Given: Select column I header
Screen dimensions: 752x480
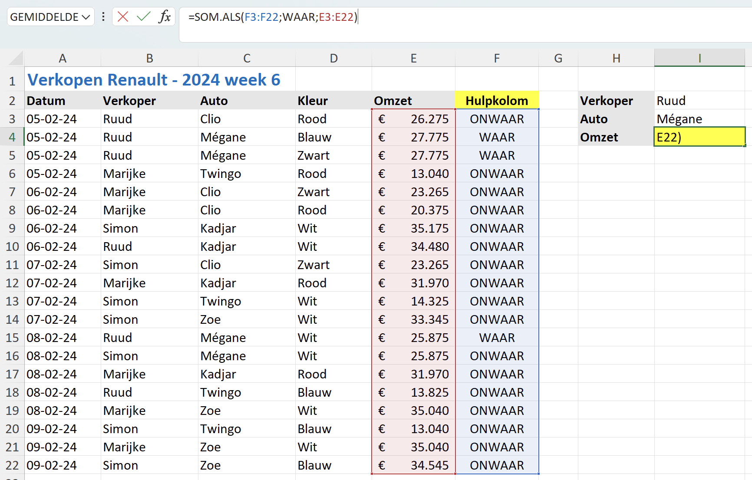Looking at the screenshot, I should [x=699, y=58].
